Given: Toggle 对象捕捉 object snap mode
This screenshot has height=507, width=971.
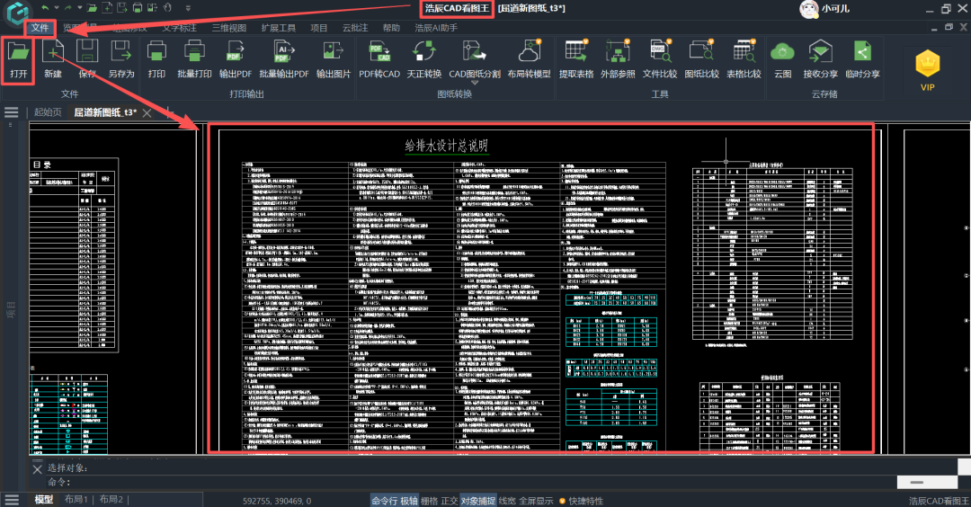Looking at the screenshot, I should (477, 501).
